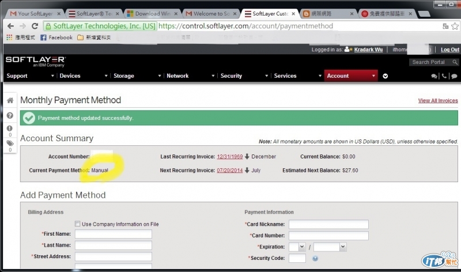Open the chat bubbles icon in nav bar
461x272 pixels.
pyautogui.click(x=434, y=76)
